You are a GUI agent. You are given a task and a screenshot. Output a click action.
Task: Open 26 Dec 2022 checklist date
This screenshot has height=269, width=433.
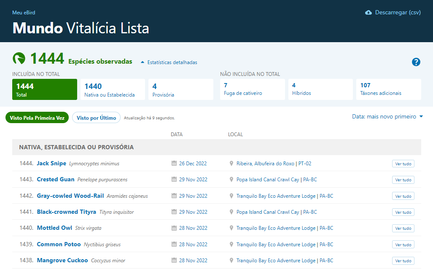[x=193, y=163]
